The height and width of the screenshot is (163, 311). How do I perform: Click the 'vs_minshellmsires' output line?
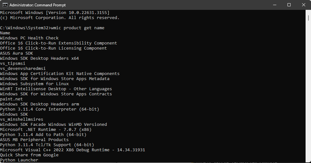22,119
